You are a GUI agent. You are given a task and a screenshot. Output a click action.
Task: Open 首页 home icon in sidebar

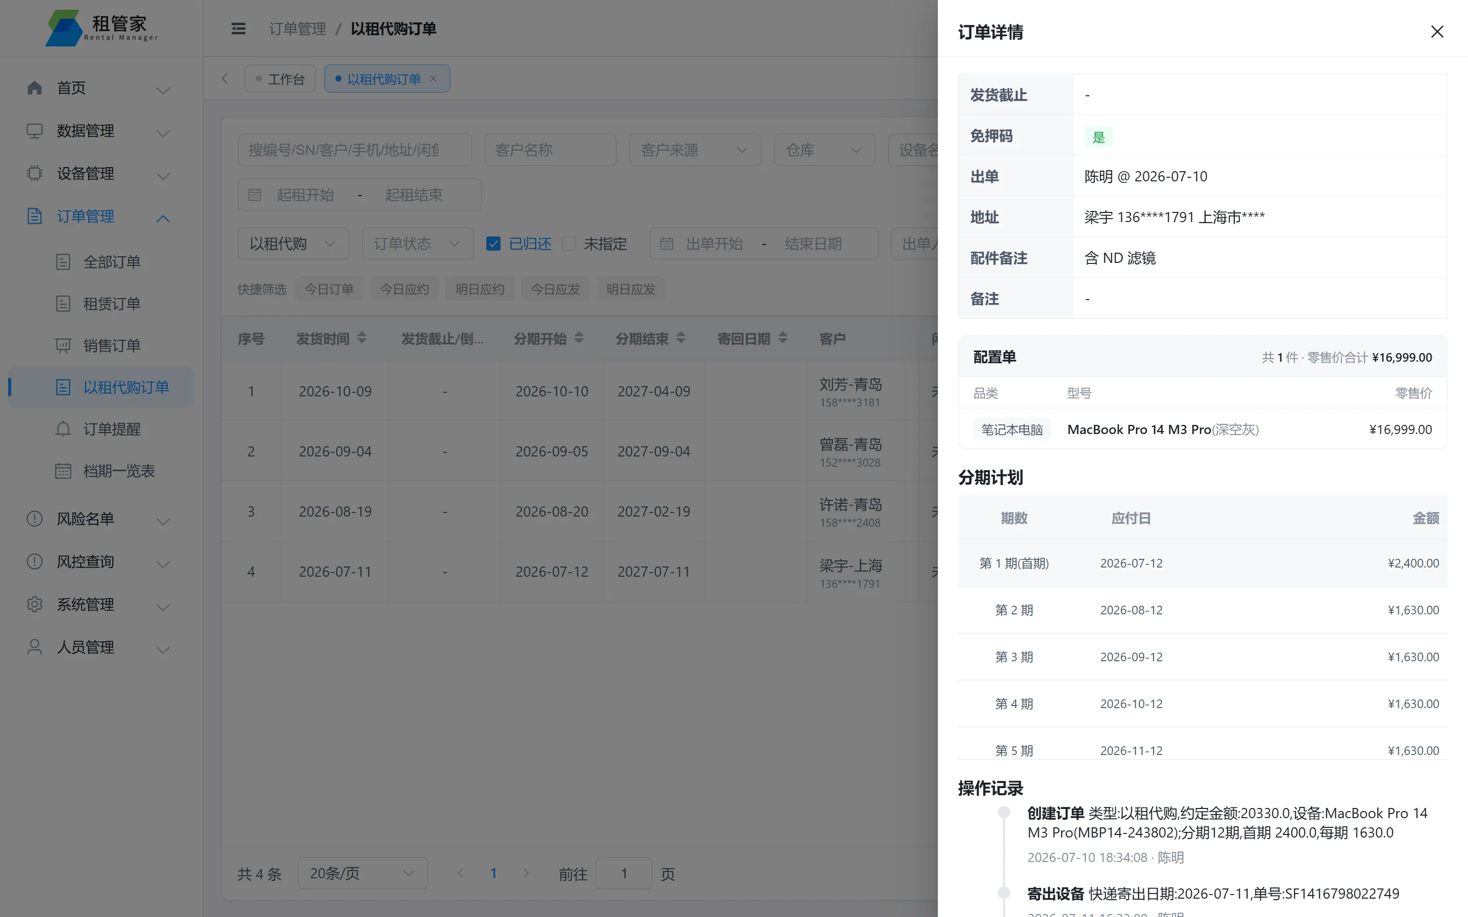35,88
